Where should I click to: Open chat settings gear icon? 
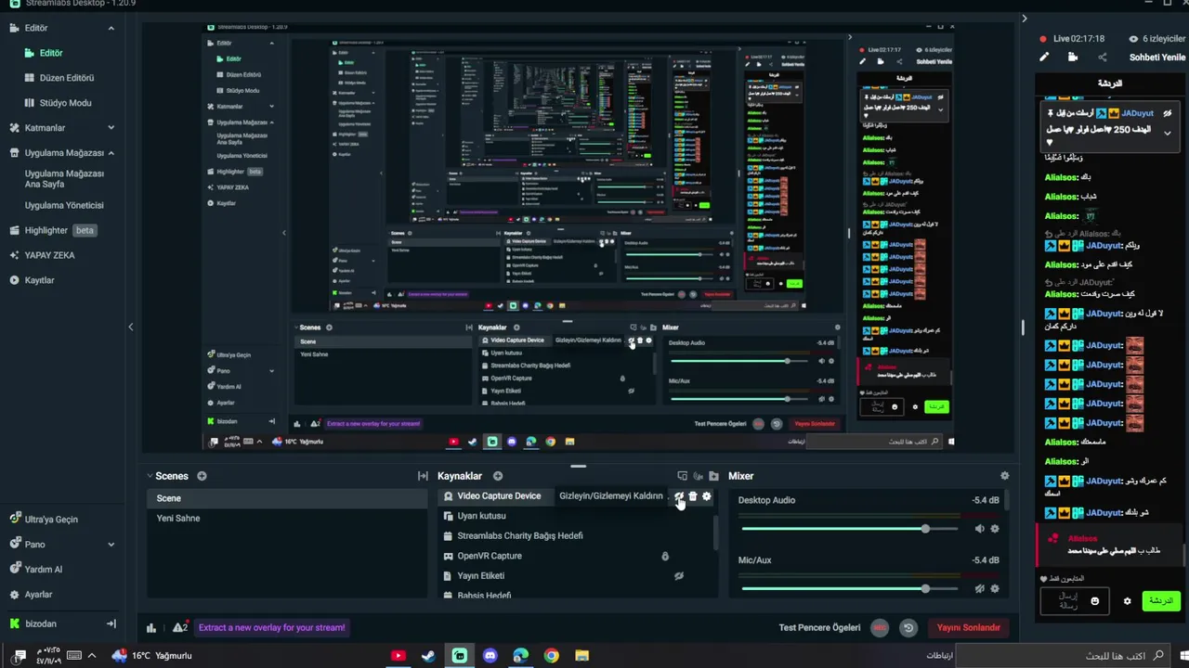pyautogui.click(x=1128, y=601)
